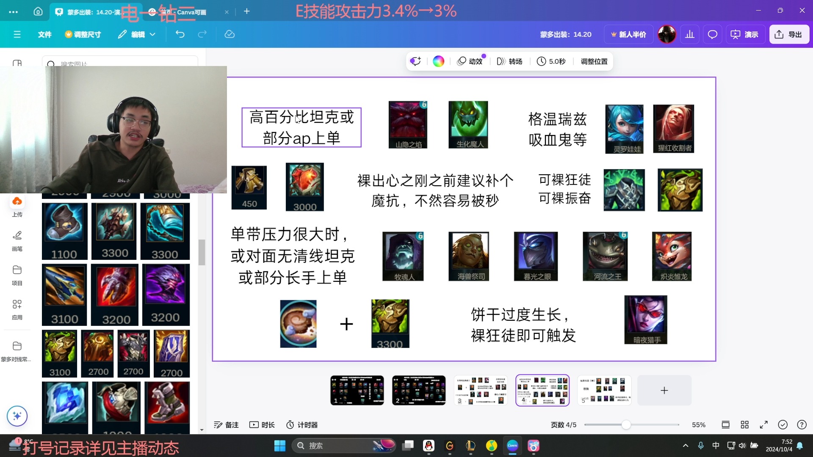Select the 高百分比坦克或 text box
Screen dimensions: 813x457
coord(301,127)
